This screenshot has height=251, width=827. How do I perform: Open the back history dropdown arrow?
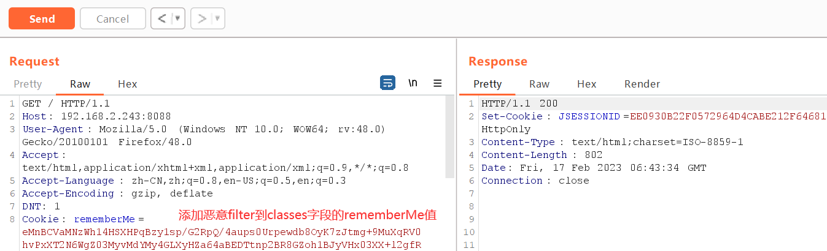point(177,19)
